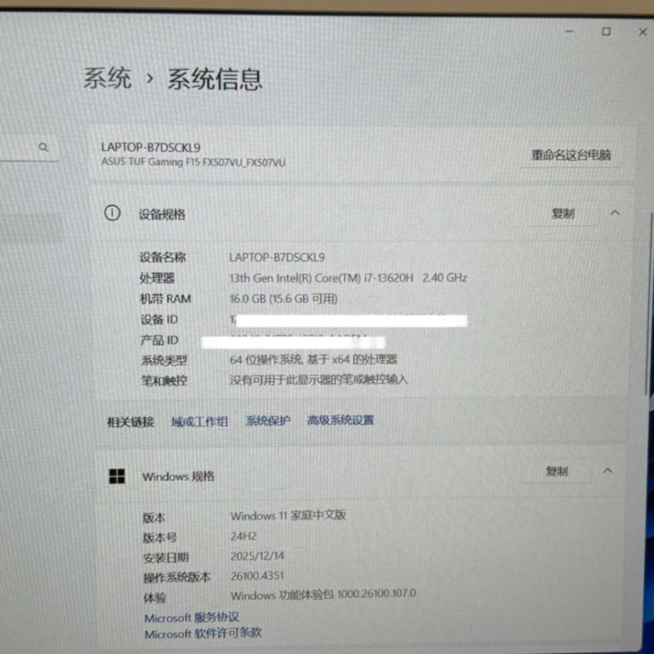Open the 系统保护 link
The width and height of the screenshot is (654, 654).
(x=268, y=421)
